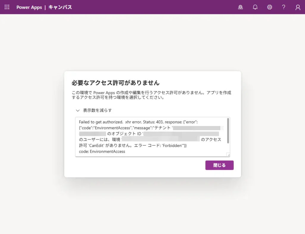
Task: Collapse details with 表示数を減らす chevron
Action: click(x=78, y=110)
